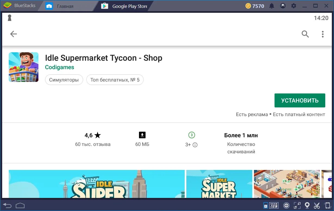
Task: Click the Есть реклама notice text
Action: tap(252, 114)
